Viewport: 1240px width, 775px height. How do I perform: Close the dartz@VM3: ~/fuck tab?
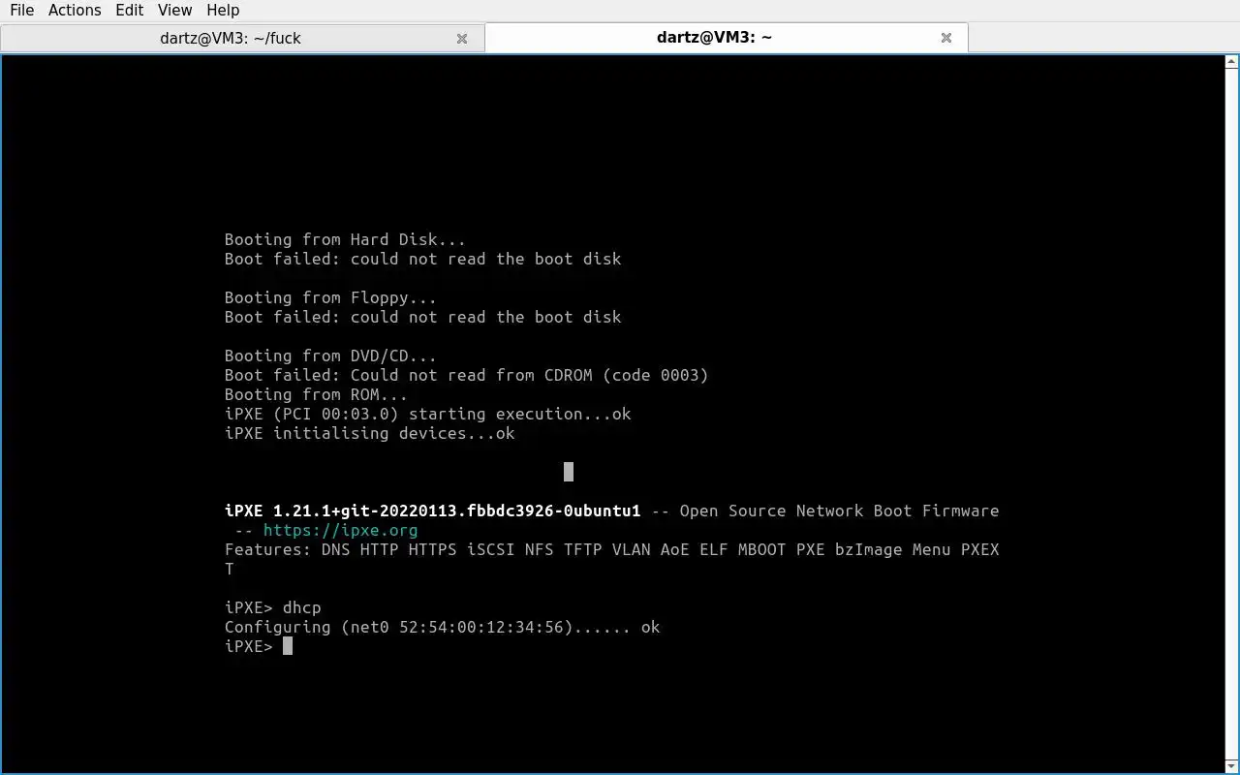462,39
